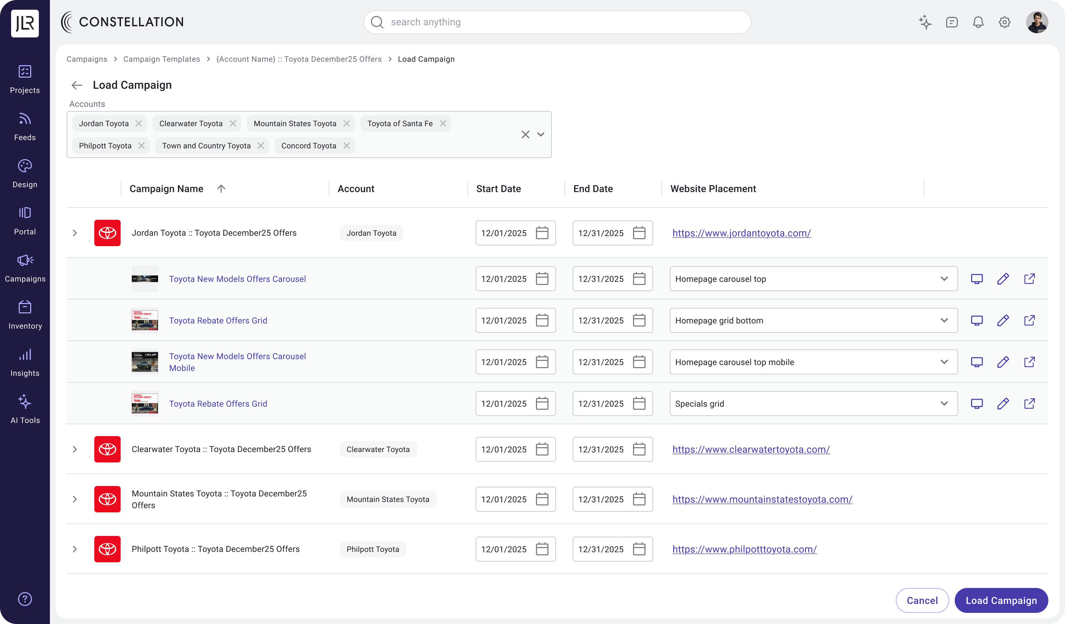
Task: Click calendar icon in Jordan Toyota start date
Action: click(542, 233)
